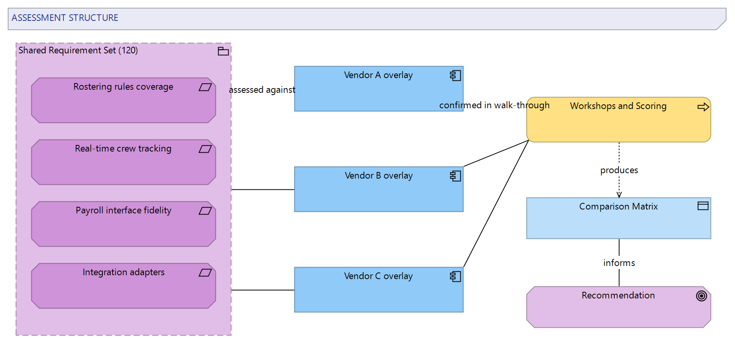Click the component icon on Vendor A overlay
735x344 pixels.
click(455, 75)
